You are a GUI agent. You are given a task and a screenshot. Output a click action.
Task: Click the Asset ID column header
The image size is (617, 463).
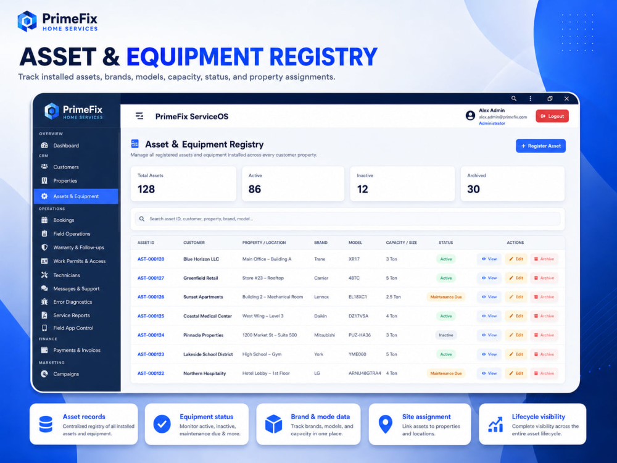(146, 243)
